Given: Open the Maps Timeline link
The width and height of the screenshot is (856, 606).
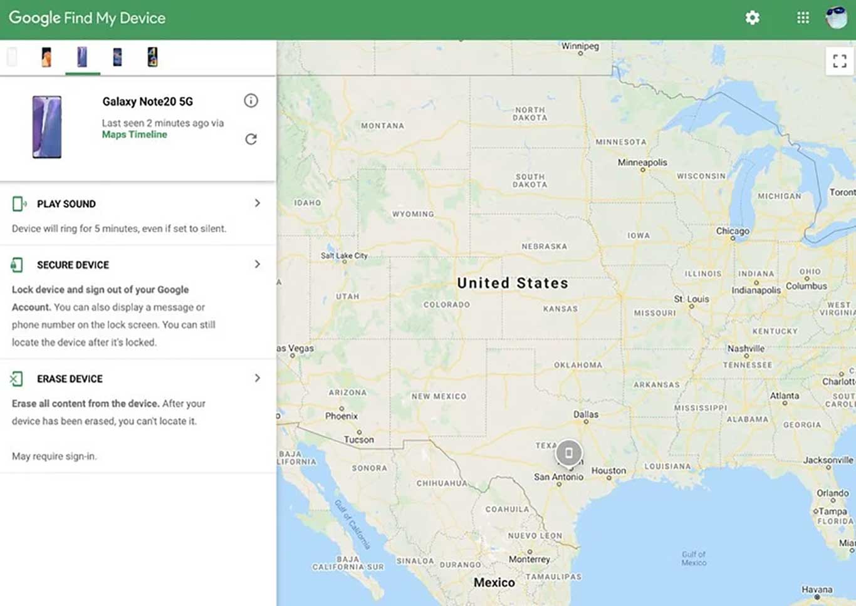Looking at the screenshot, I should click(135, 135).
